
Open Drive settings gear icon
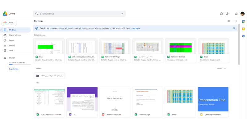pos(227,14)
